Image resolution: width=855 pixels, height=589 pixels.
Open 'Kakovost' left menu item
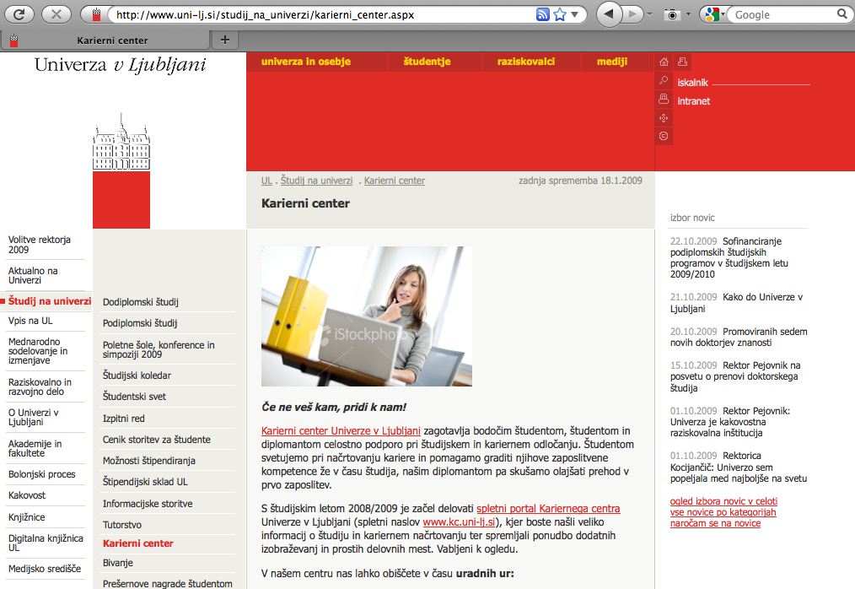click(27, 495)
